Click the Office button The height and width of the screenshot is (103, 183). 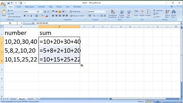click(x=3, y=4)
